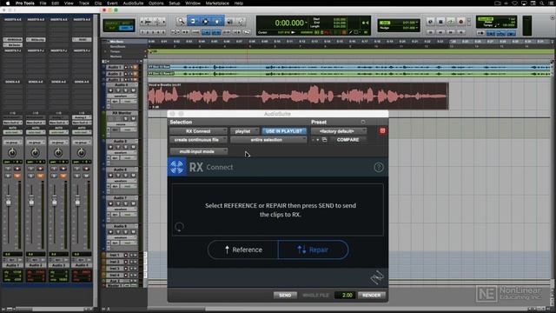Click the first mixer channel pan knob
556x313 pixels.
click(12, 153)
